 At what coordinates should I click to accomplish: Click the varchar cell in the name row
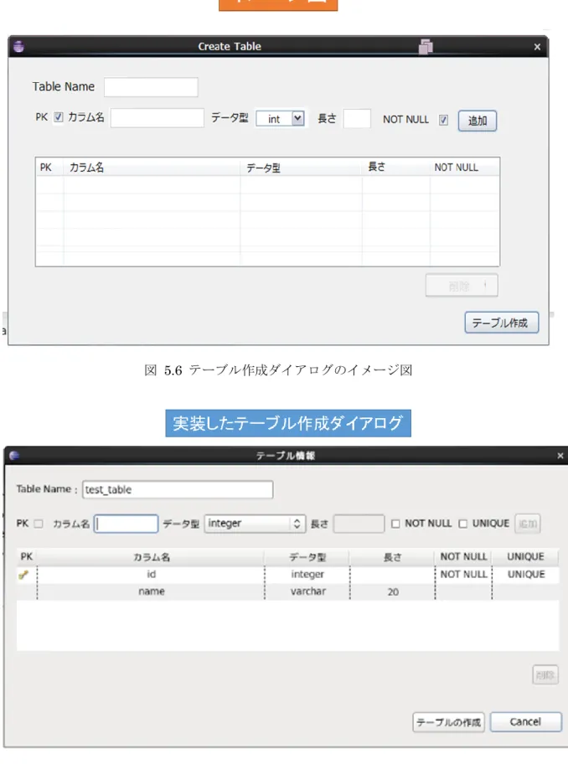pyautogui.click(x=307, y=592)
